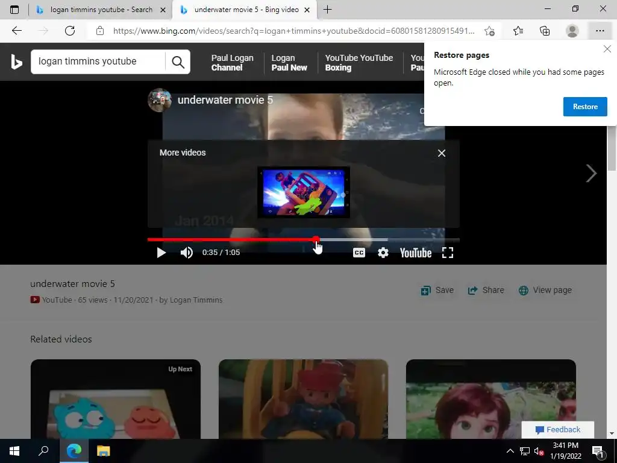
Task: Enter fullscreen video mode
Action: [448, 253]
